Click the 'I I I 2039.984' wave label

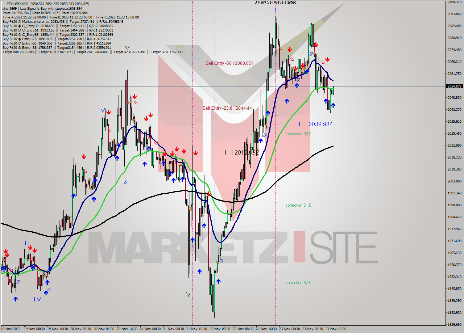point(316,124)
